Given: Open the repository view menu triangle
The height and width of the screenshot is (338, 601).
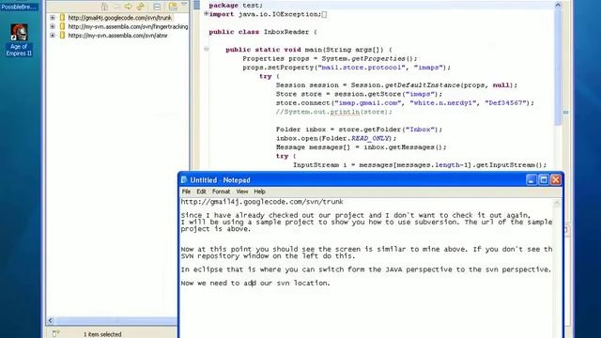Looking at the screenshot, I should click(184, 4).
